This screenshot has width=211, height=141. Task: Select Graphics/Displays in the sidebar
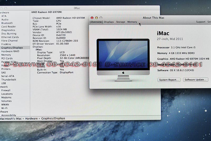12,48
